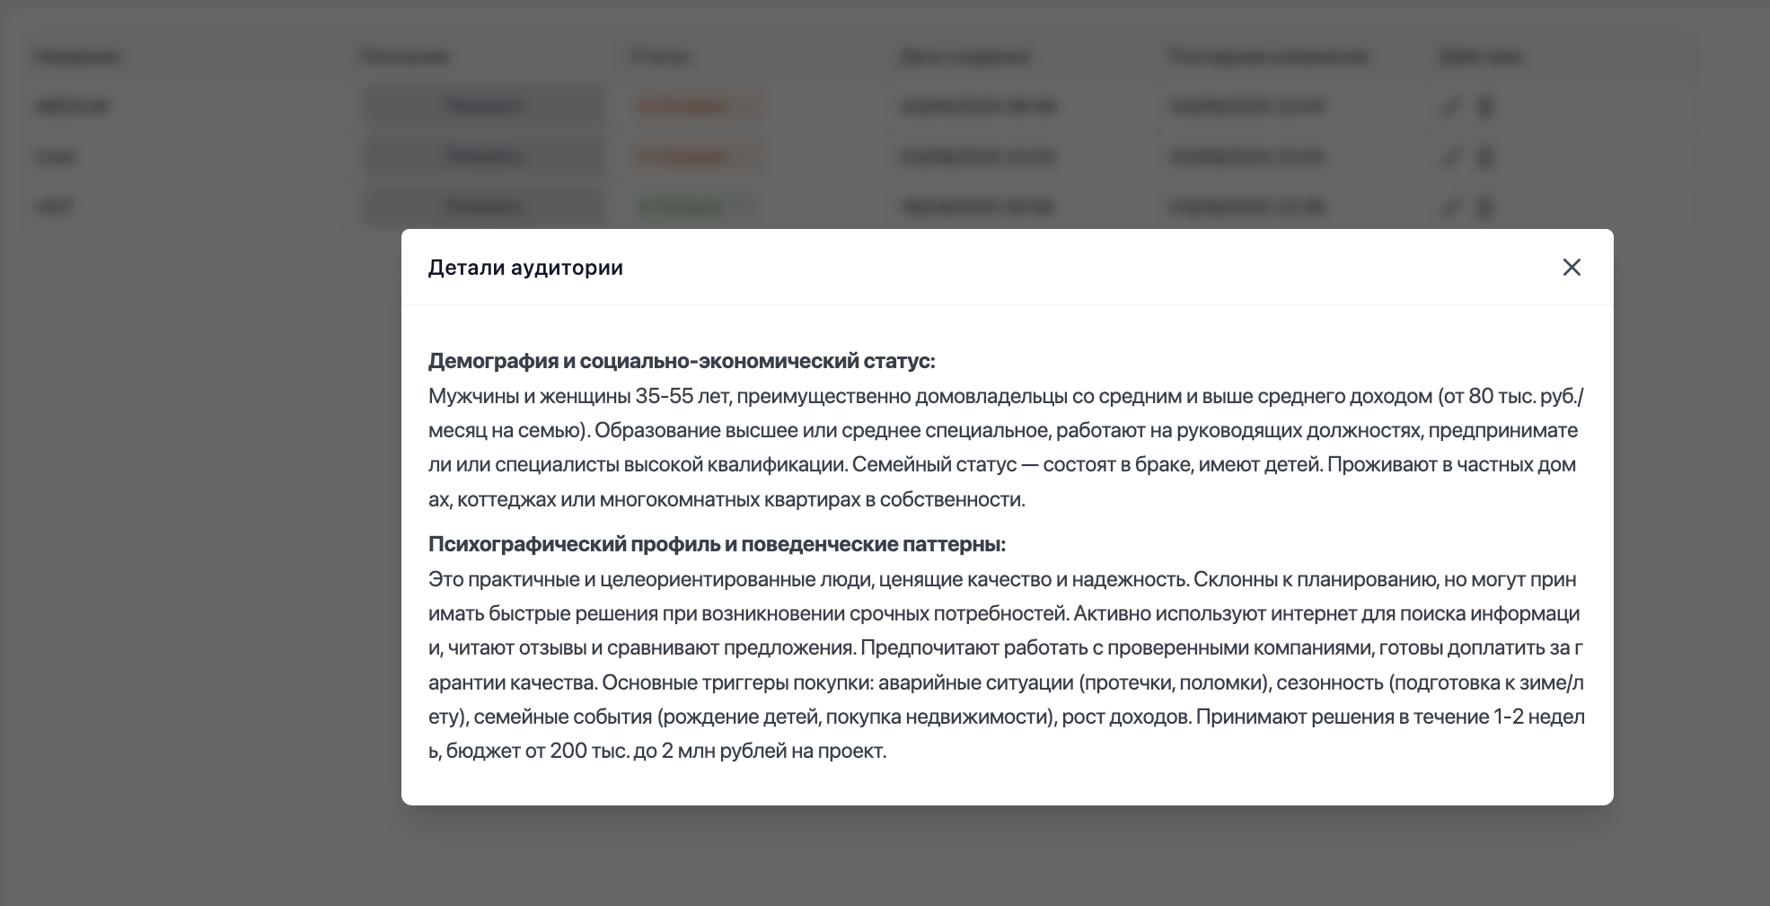
Task: Click the Последнее изменение column header
Action: coord(1270,56)
